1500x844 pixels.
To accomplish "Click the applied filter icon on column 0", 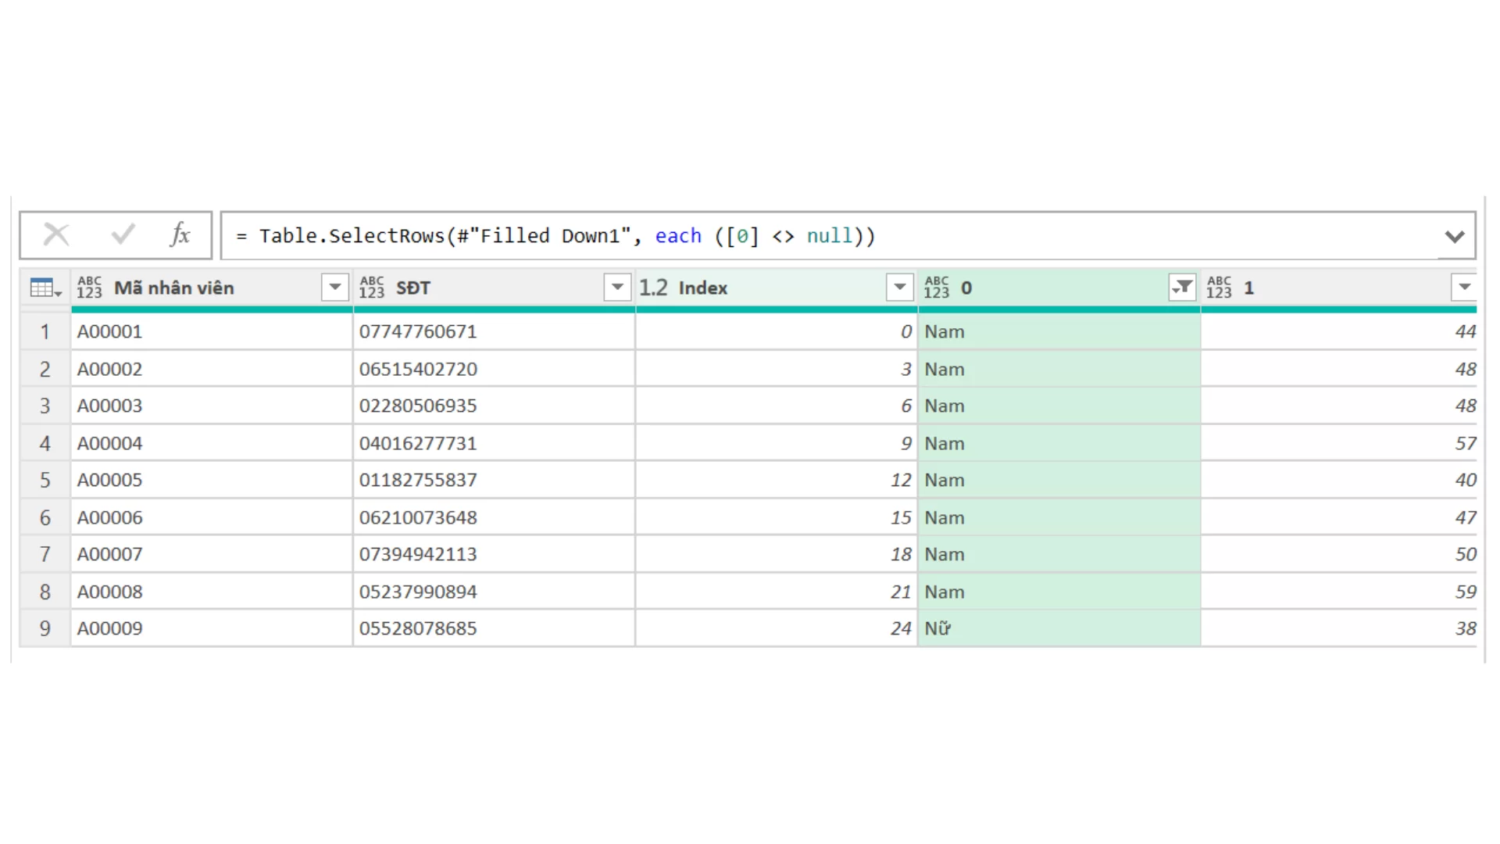I will [x=1182, y=288].
